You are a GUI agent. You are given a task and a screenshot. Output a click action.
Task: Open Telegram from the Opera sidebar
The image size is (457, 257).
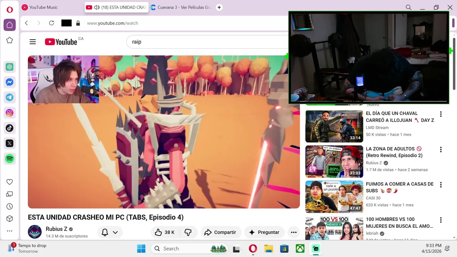[10, 97]
